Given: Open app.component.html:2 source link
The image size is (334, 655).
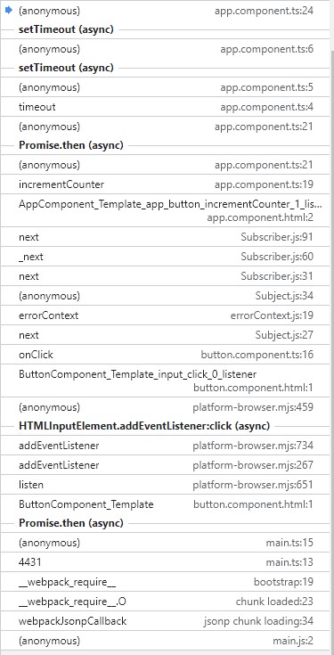Looking at the screenshot, I should pos(260,217).
